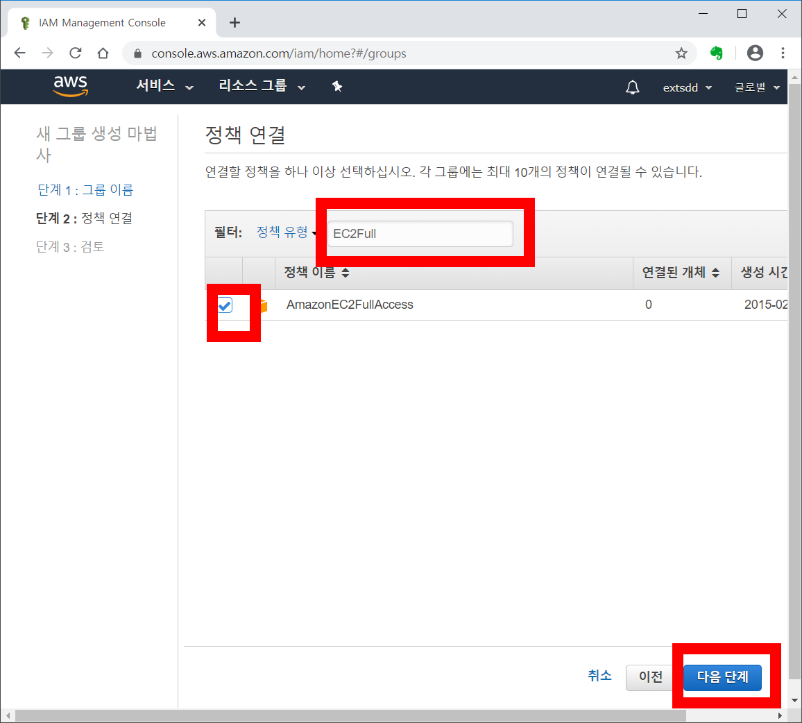Click the 생성 시간 column header
Screen dimensions: 802x723
[764, 273]
